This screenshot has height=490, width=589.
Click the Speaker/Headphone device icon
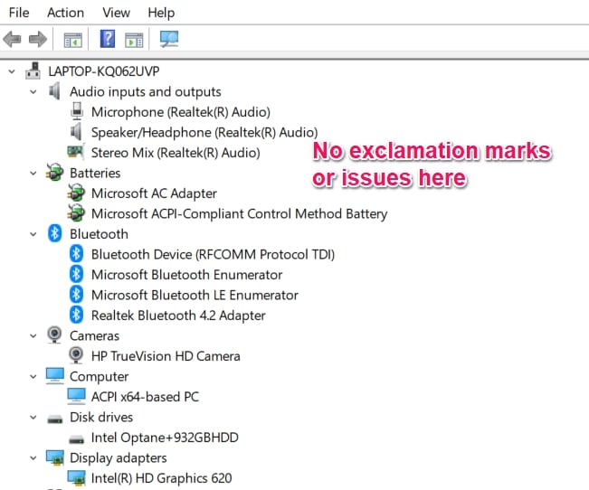[x=76, y=132]
